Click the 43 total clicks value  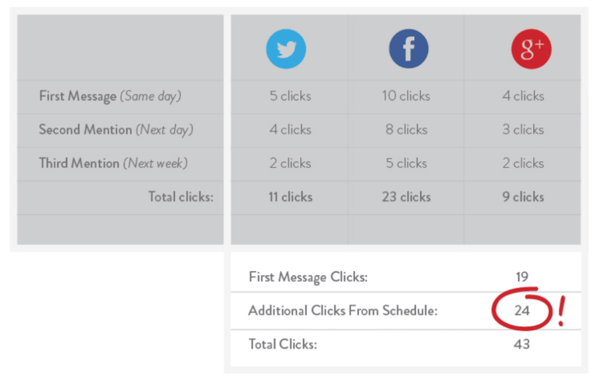(521, 344)
